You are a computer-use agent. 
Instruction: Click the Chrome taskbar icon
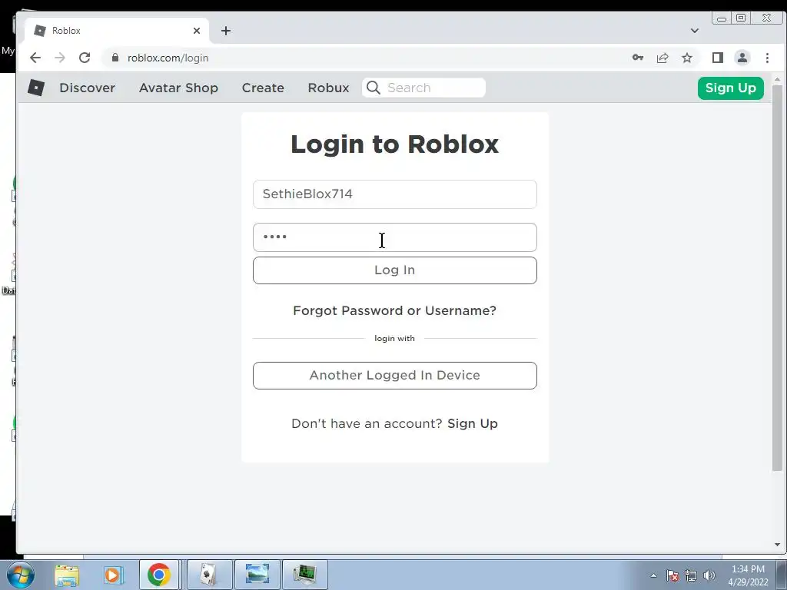pyautogui.click(x=159, y=575)
